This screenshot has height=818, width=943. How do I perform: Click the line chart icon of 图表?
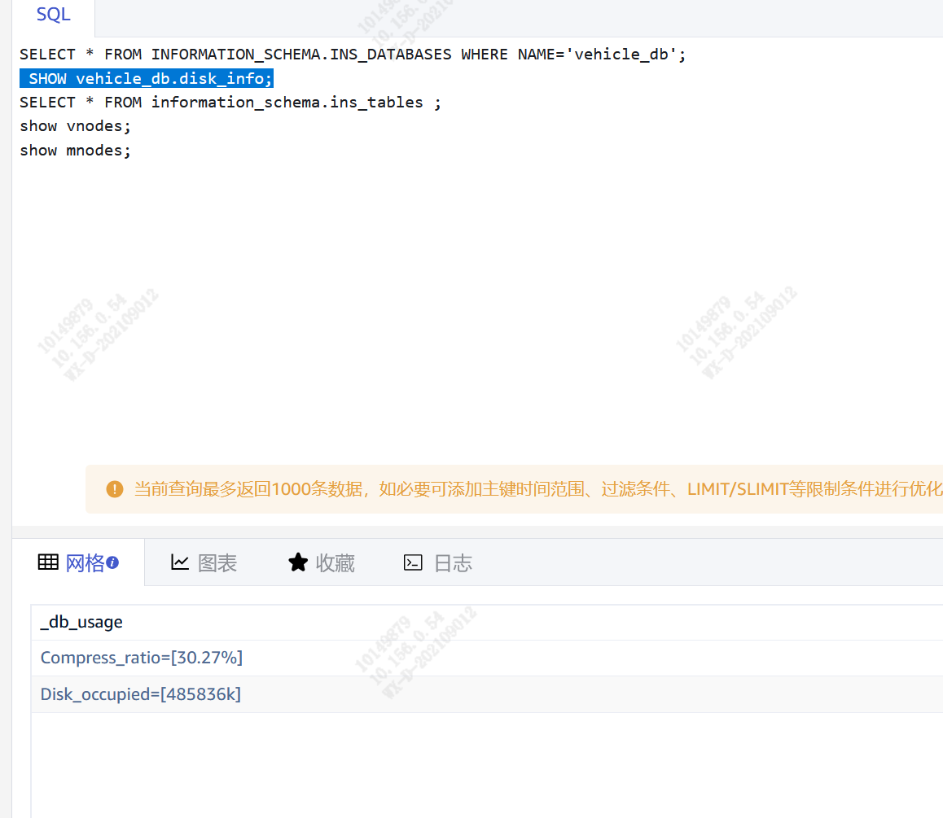[180, 562]
